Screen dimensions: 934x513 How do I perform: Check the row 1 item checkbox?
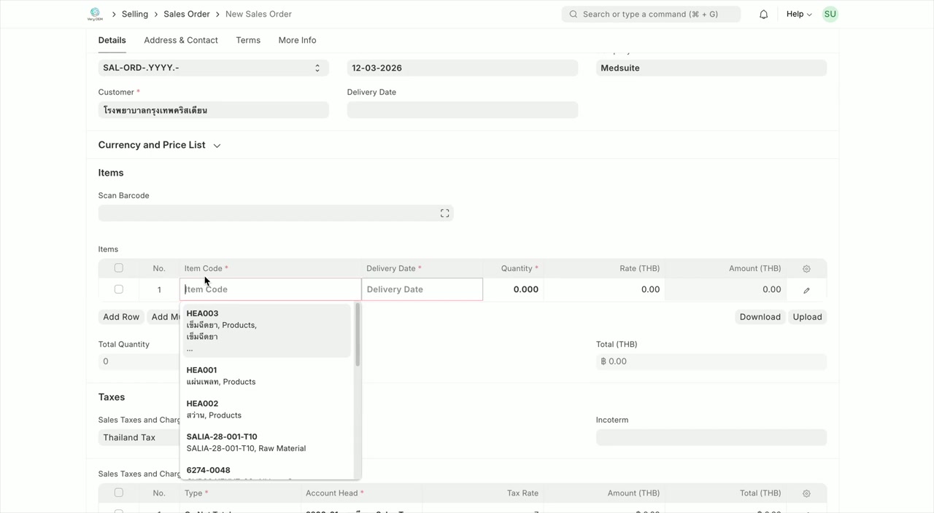coord(118,289)
